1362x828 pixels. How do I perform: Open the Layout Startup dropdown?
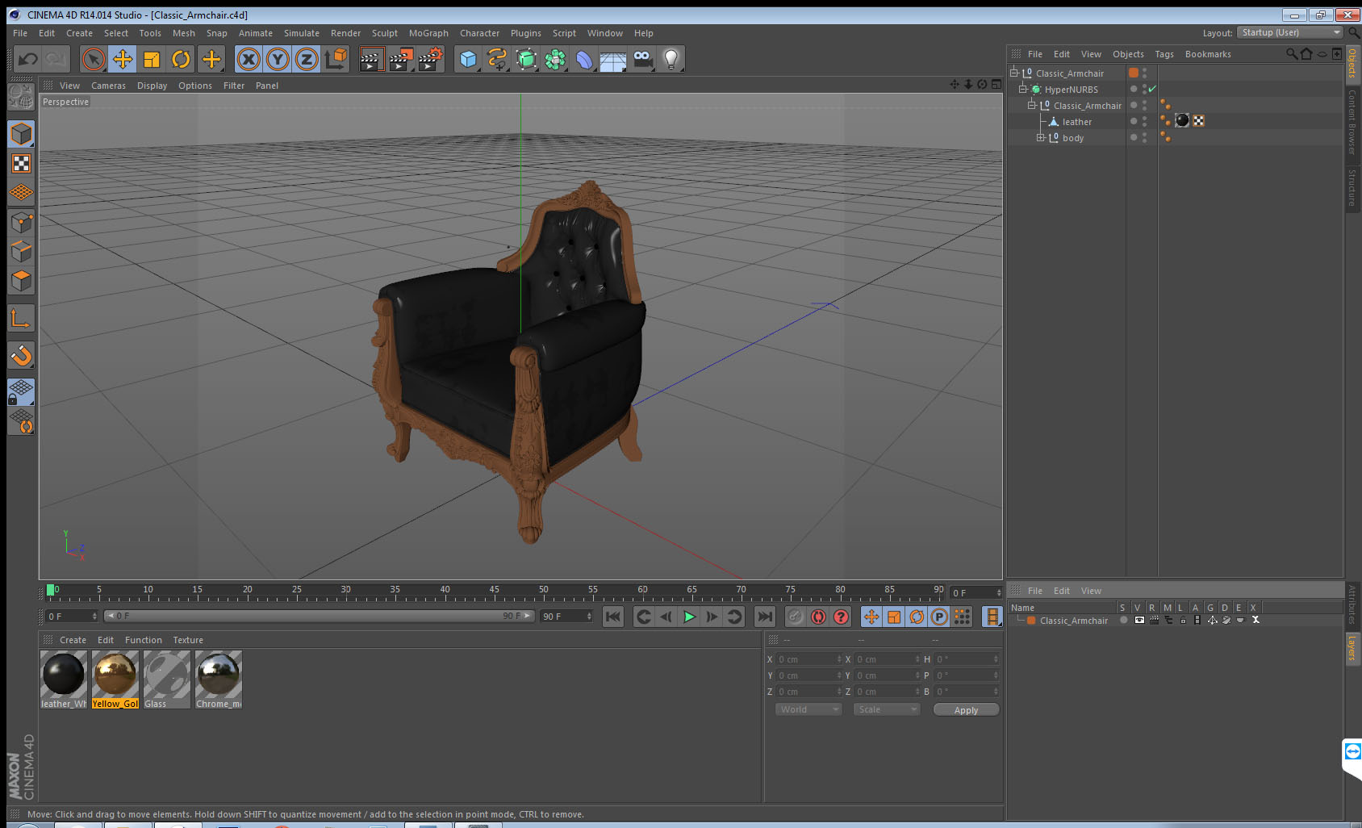1289,32
